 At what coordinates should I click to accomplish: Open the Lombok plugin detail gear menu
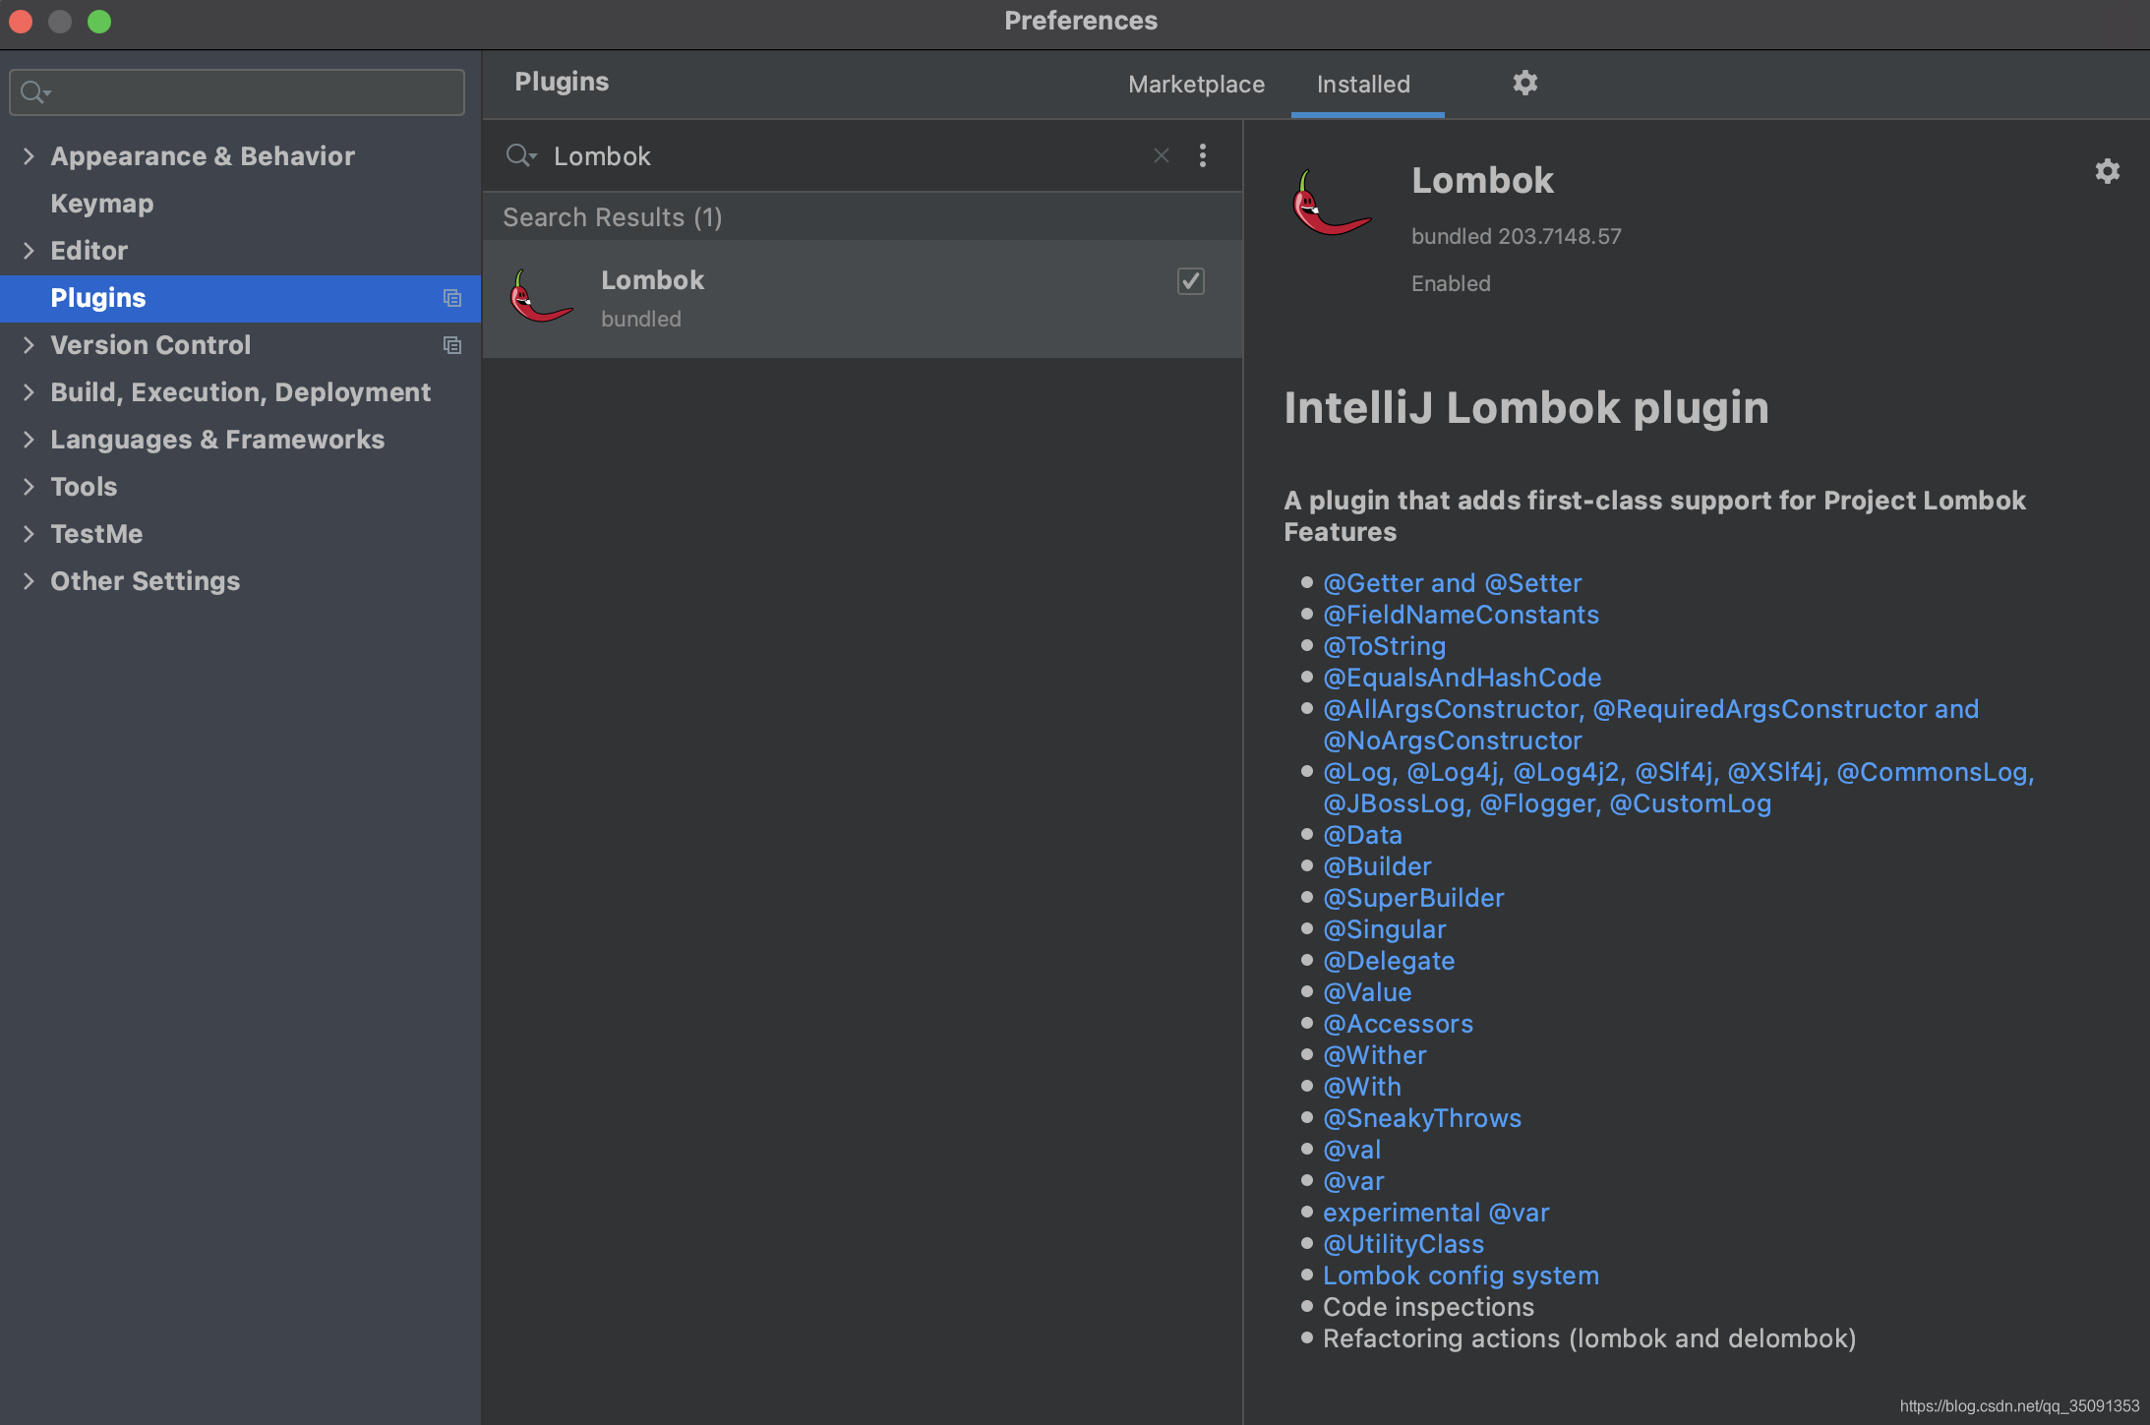coord(2107,171)
